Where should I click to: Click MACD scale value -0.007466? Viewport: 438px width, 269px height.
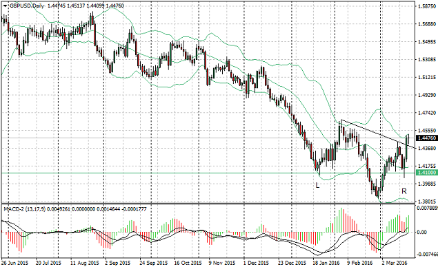point(427,255)
